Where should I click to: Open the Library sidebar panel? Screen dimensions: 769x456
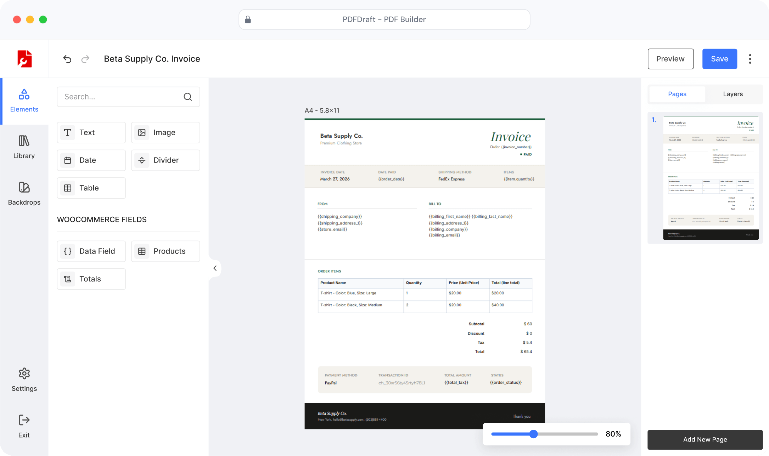pyautogui.click(x=24, y=147)
